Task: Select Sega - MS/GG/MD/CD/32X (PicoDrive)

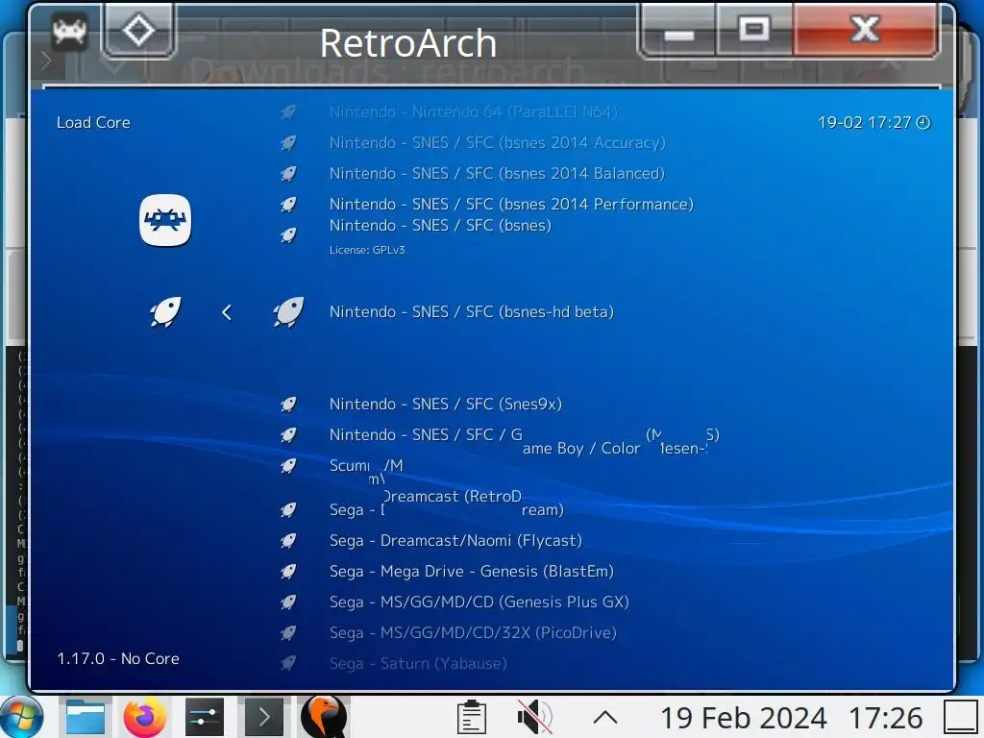Action: [473, 632]
